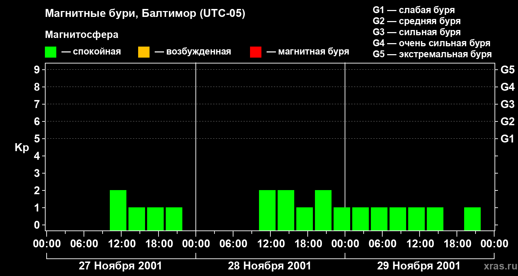Click the '12:00' tick label under 29 November
The width and height of the screenshot is (518, 276).
point(420,244)
